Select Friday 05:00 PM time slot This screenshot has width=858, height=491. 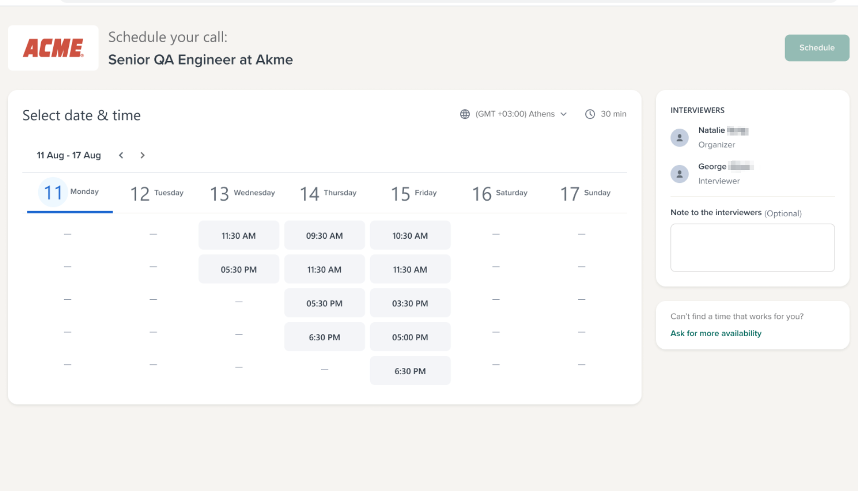pyautogui.click(x=410, y=337)
